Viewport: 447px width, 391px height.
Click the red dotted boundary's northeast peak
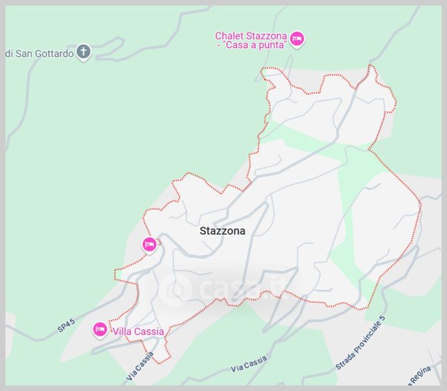click(370, 66)
